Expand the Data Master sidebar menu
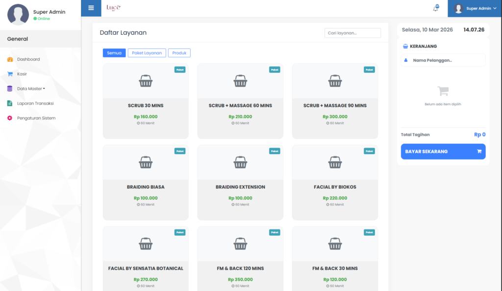This screenshot has height=291, width=502. pyautogui.click(x=30, y=89)
